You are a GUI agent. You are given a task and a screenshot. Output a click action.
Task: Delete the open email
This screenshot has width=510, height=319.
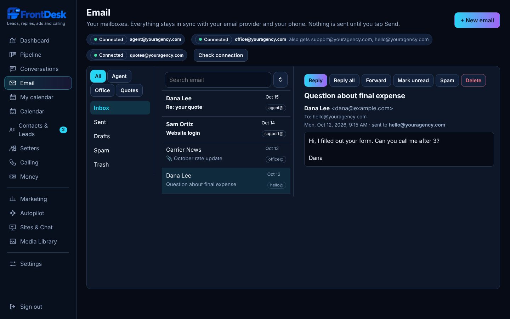pos(473,80)
